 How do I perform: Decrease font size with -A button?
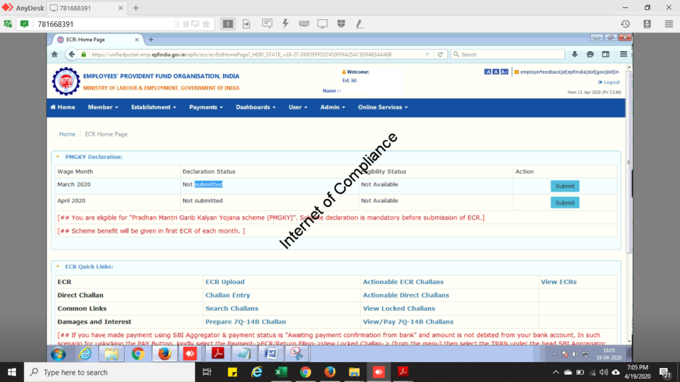coord(487,72)
